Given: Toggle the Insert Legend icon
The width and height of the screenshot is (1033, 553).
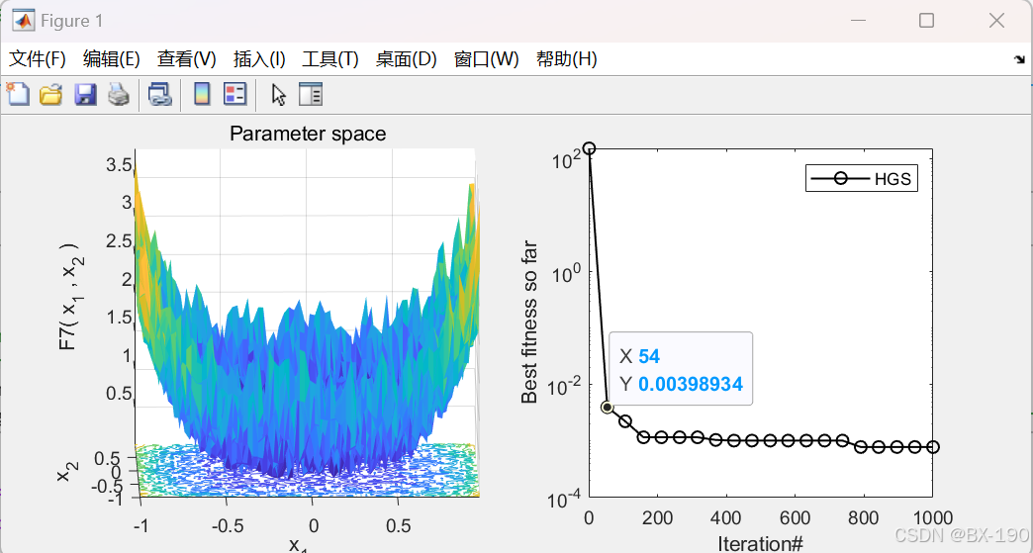Looking at the screenshot, I should click(235, 94).
